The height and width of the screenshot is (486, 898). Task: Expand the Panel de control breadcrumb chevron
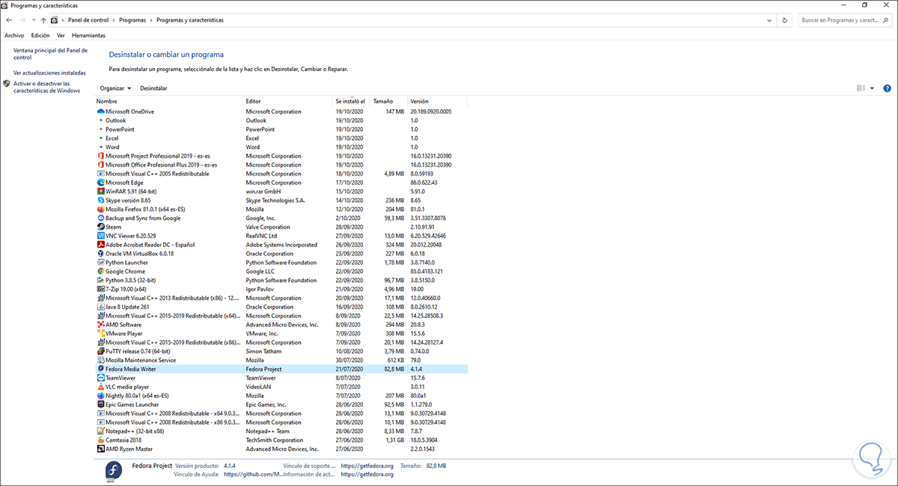(114, 20)
